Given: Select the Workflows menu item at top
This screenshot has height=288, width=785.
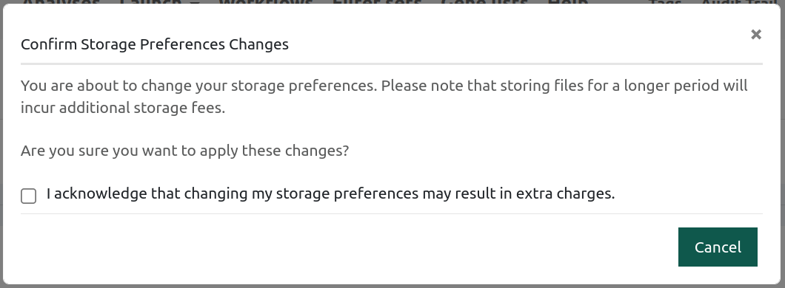Looking at the screenshot, I should pos(265,1).
